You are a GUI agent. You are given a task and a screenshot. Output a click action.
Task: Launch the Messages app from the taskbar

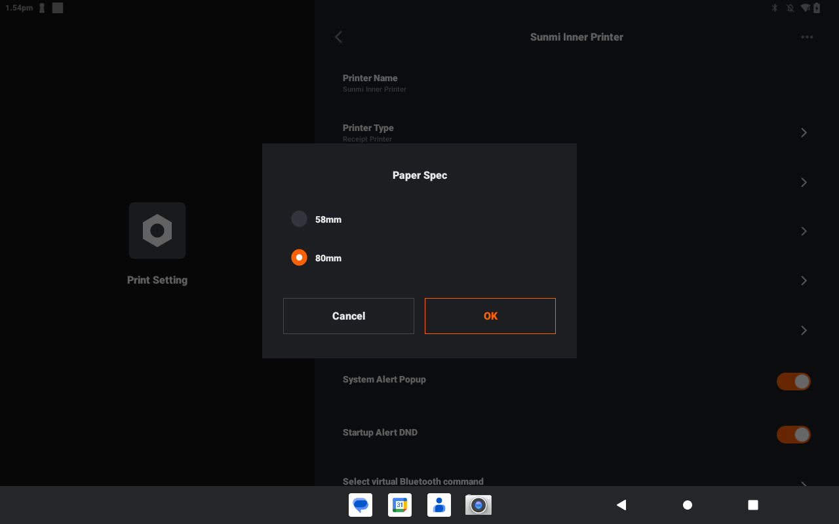[x=361, y=505]
